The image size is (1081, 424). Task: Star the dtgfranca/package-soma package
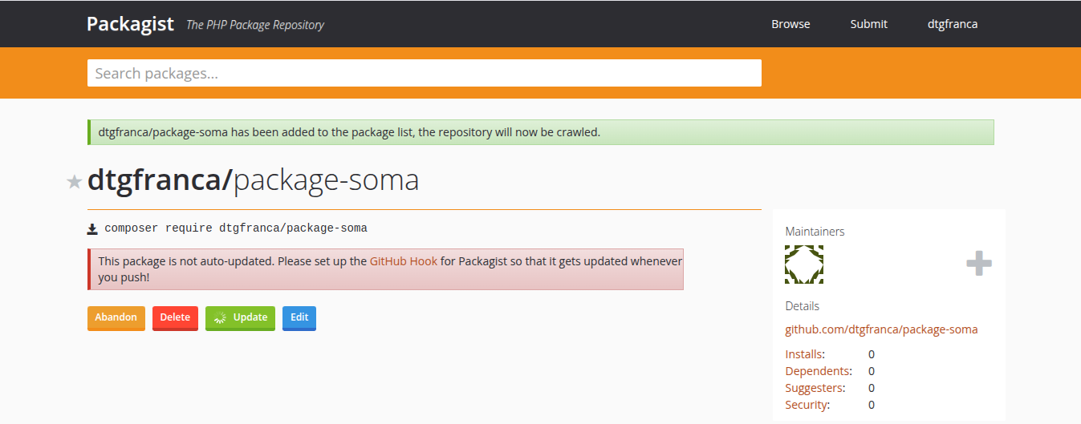[75, 182]
